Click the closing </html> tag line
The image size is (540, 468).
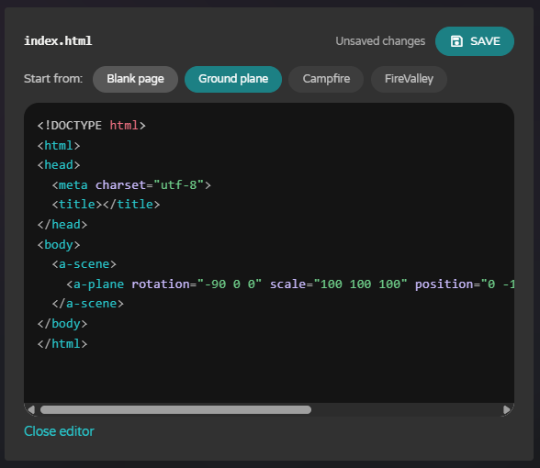[62, 344]
